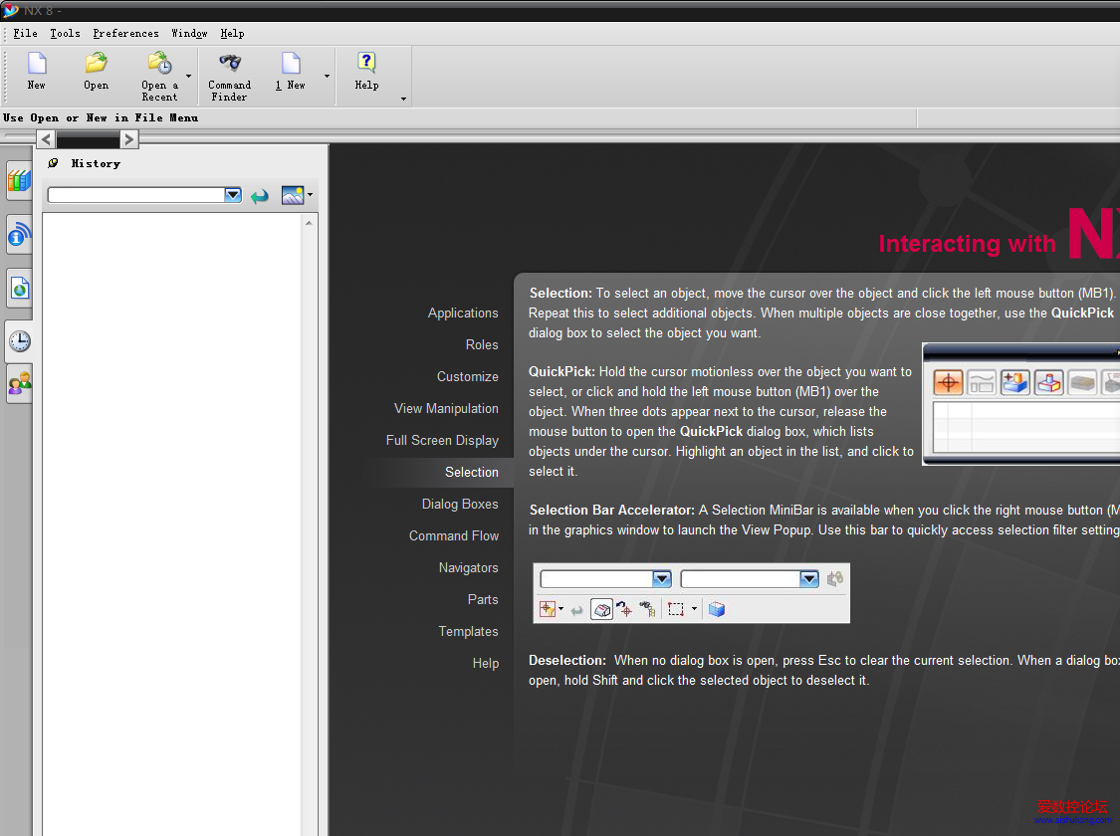
Task: Open the Reuse Library books sidebar icon
Action: (19, 180)
